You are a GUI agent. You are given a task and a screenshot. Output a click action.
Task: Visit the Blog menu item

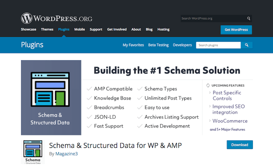click(x=149, y=29)
